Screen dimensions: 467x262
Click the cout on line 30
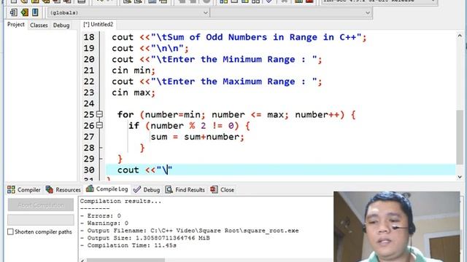128,170
